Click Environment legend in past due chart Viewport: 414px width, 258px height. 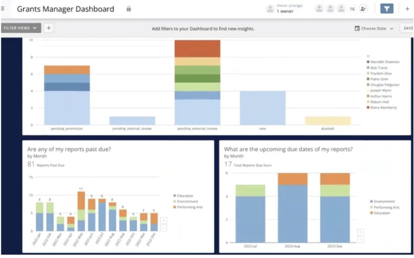(x=185, y=201)
